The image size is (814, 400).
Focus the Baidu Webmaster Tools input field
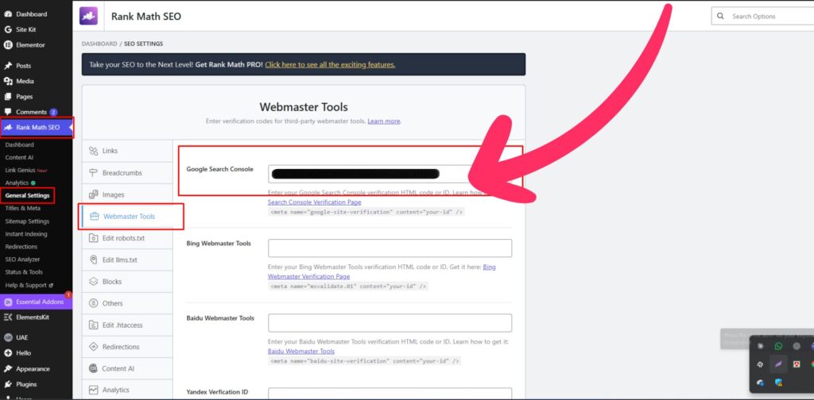pyautogui.click(x=390, y=323)
